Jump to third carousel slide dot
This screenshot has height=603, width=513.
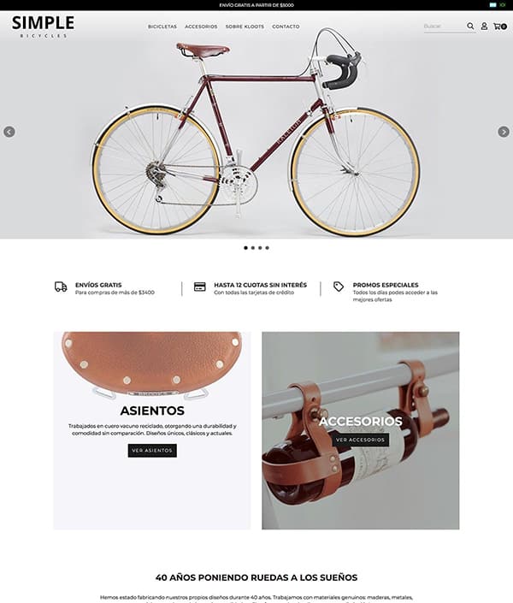[x=260, y=248]
